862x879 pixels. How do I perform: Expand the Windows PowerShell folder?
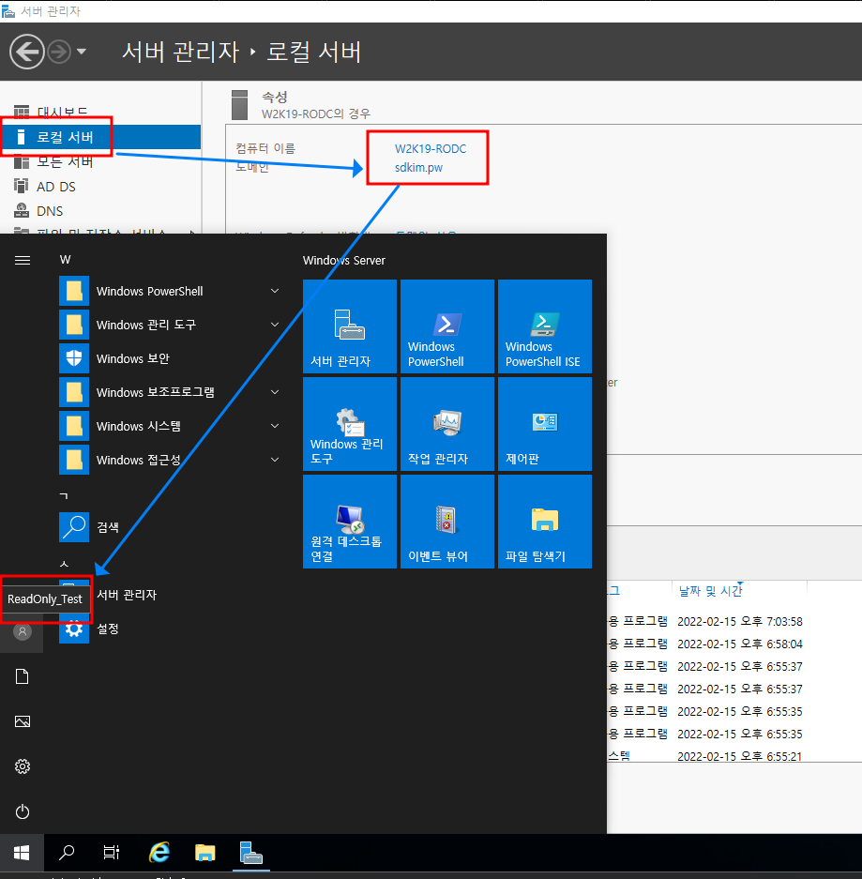(x=171, y=291)
